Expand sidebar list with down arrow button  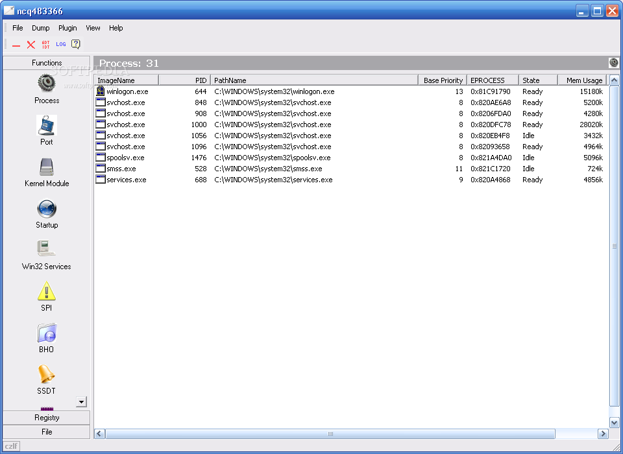(81, 401)
